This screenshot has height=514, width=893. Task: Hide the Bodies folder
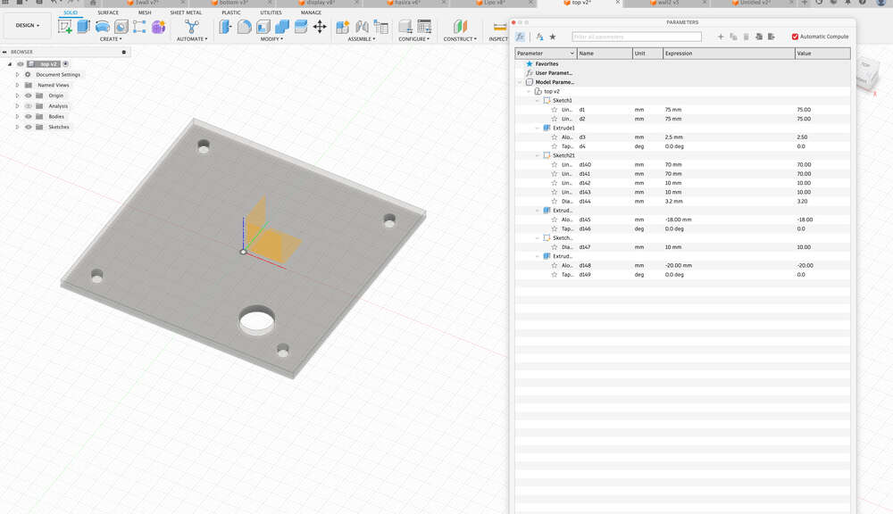28,116
